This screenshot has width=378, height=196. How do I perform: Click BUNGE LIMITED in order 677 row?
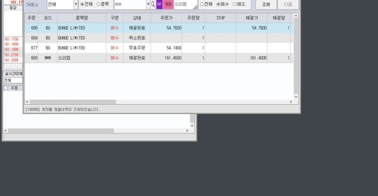pyautogui.click(x=72, y=48)
